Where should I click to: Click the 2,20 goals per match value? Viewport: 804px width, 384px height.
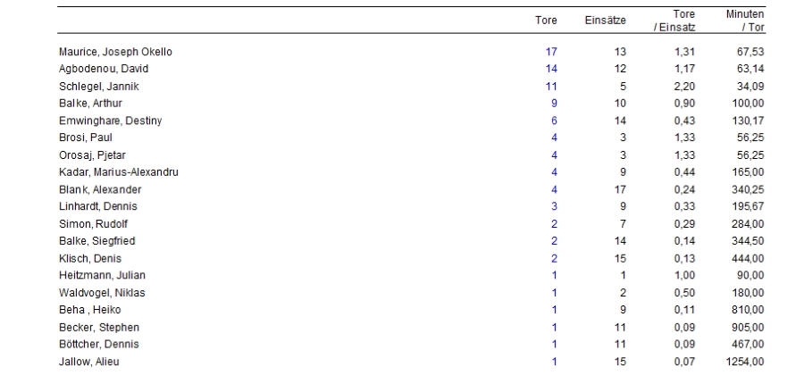[x=684, y=86]
